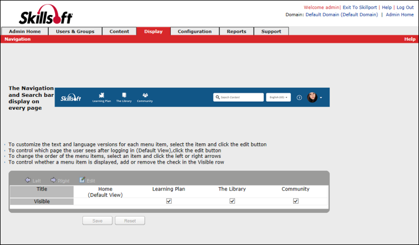This screenshot has height=245, width=419.
Task: Select the Display tab
Action: coord(154,31)
